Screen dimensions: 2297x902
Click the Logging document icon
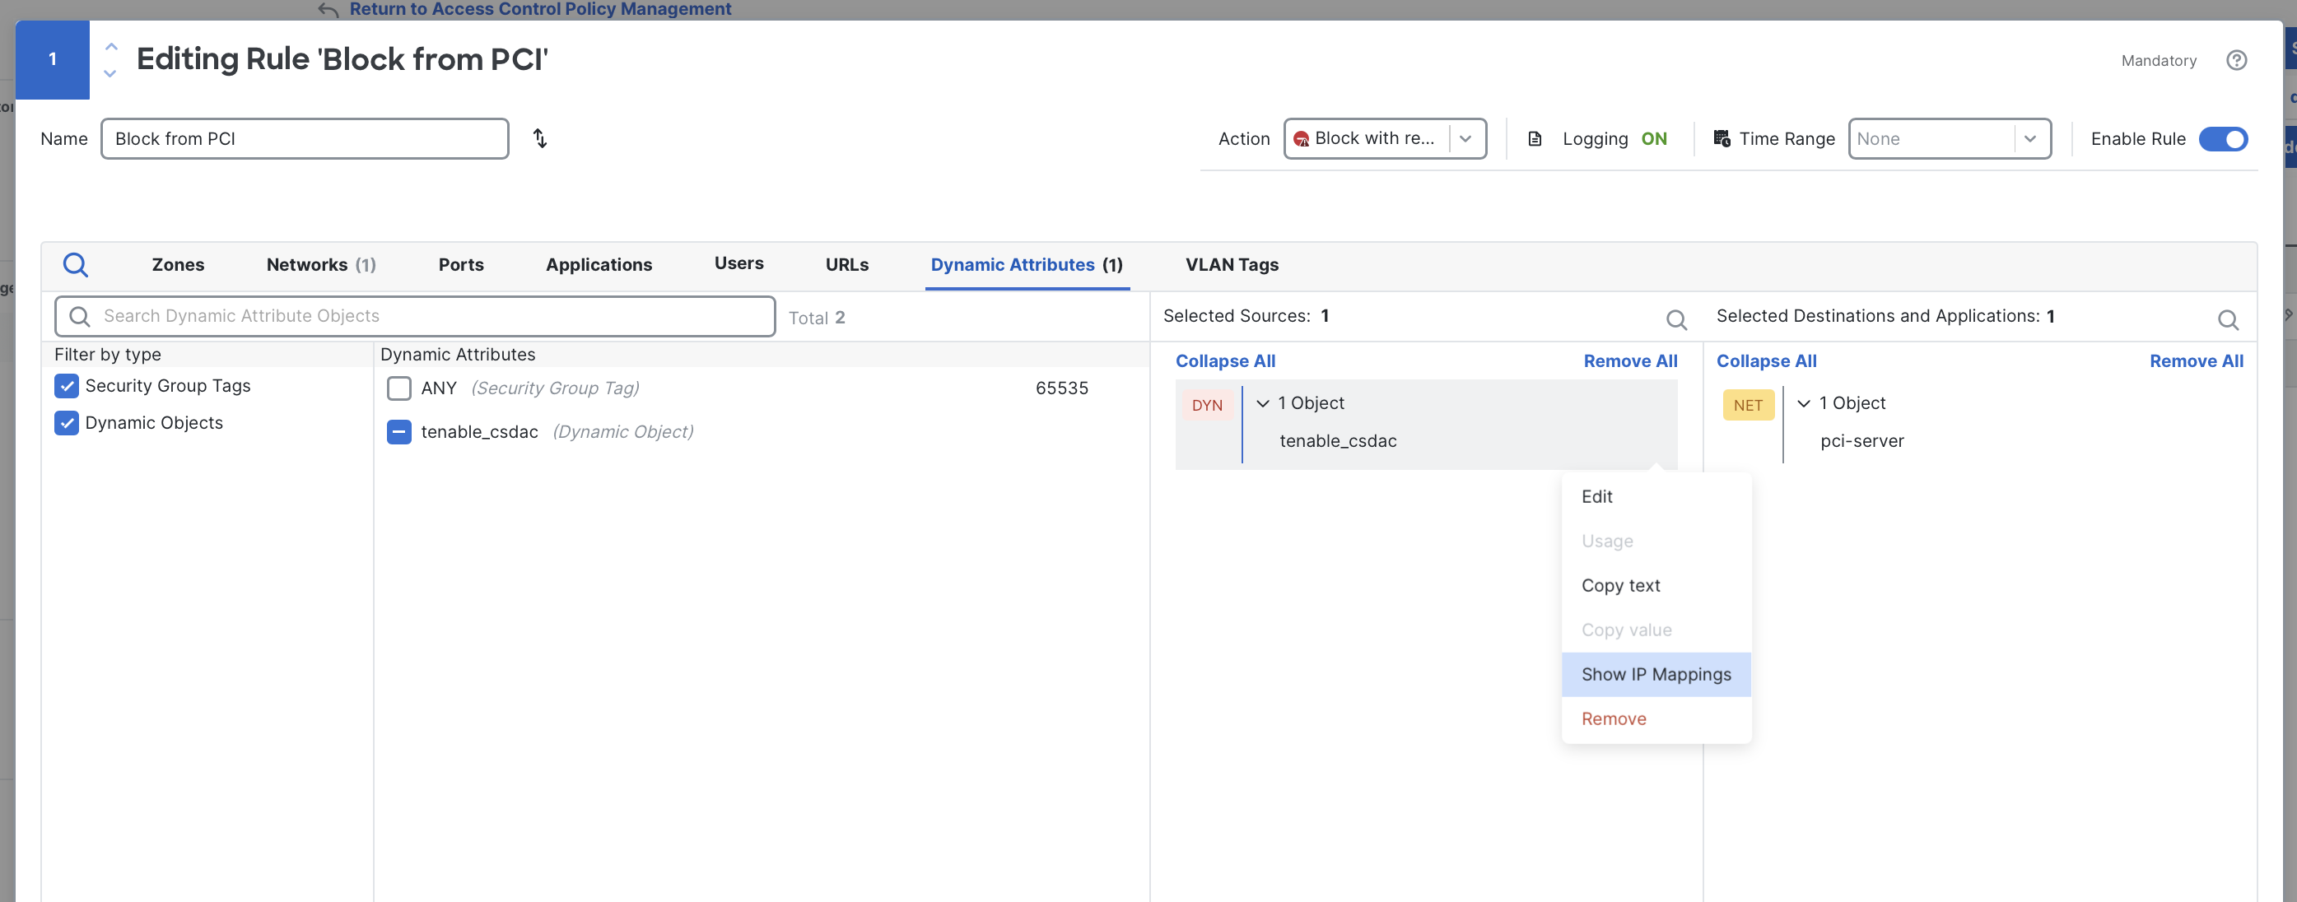1535,138
